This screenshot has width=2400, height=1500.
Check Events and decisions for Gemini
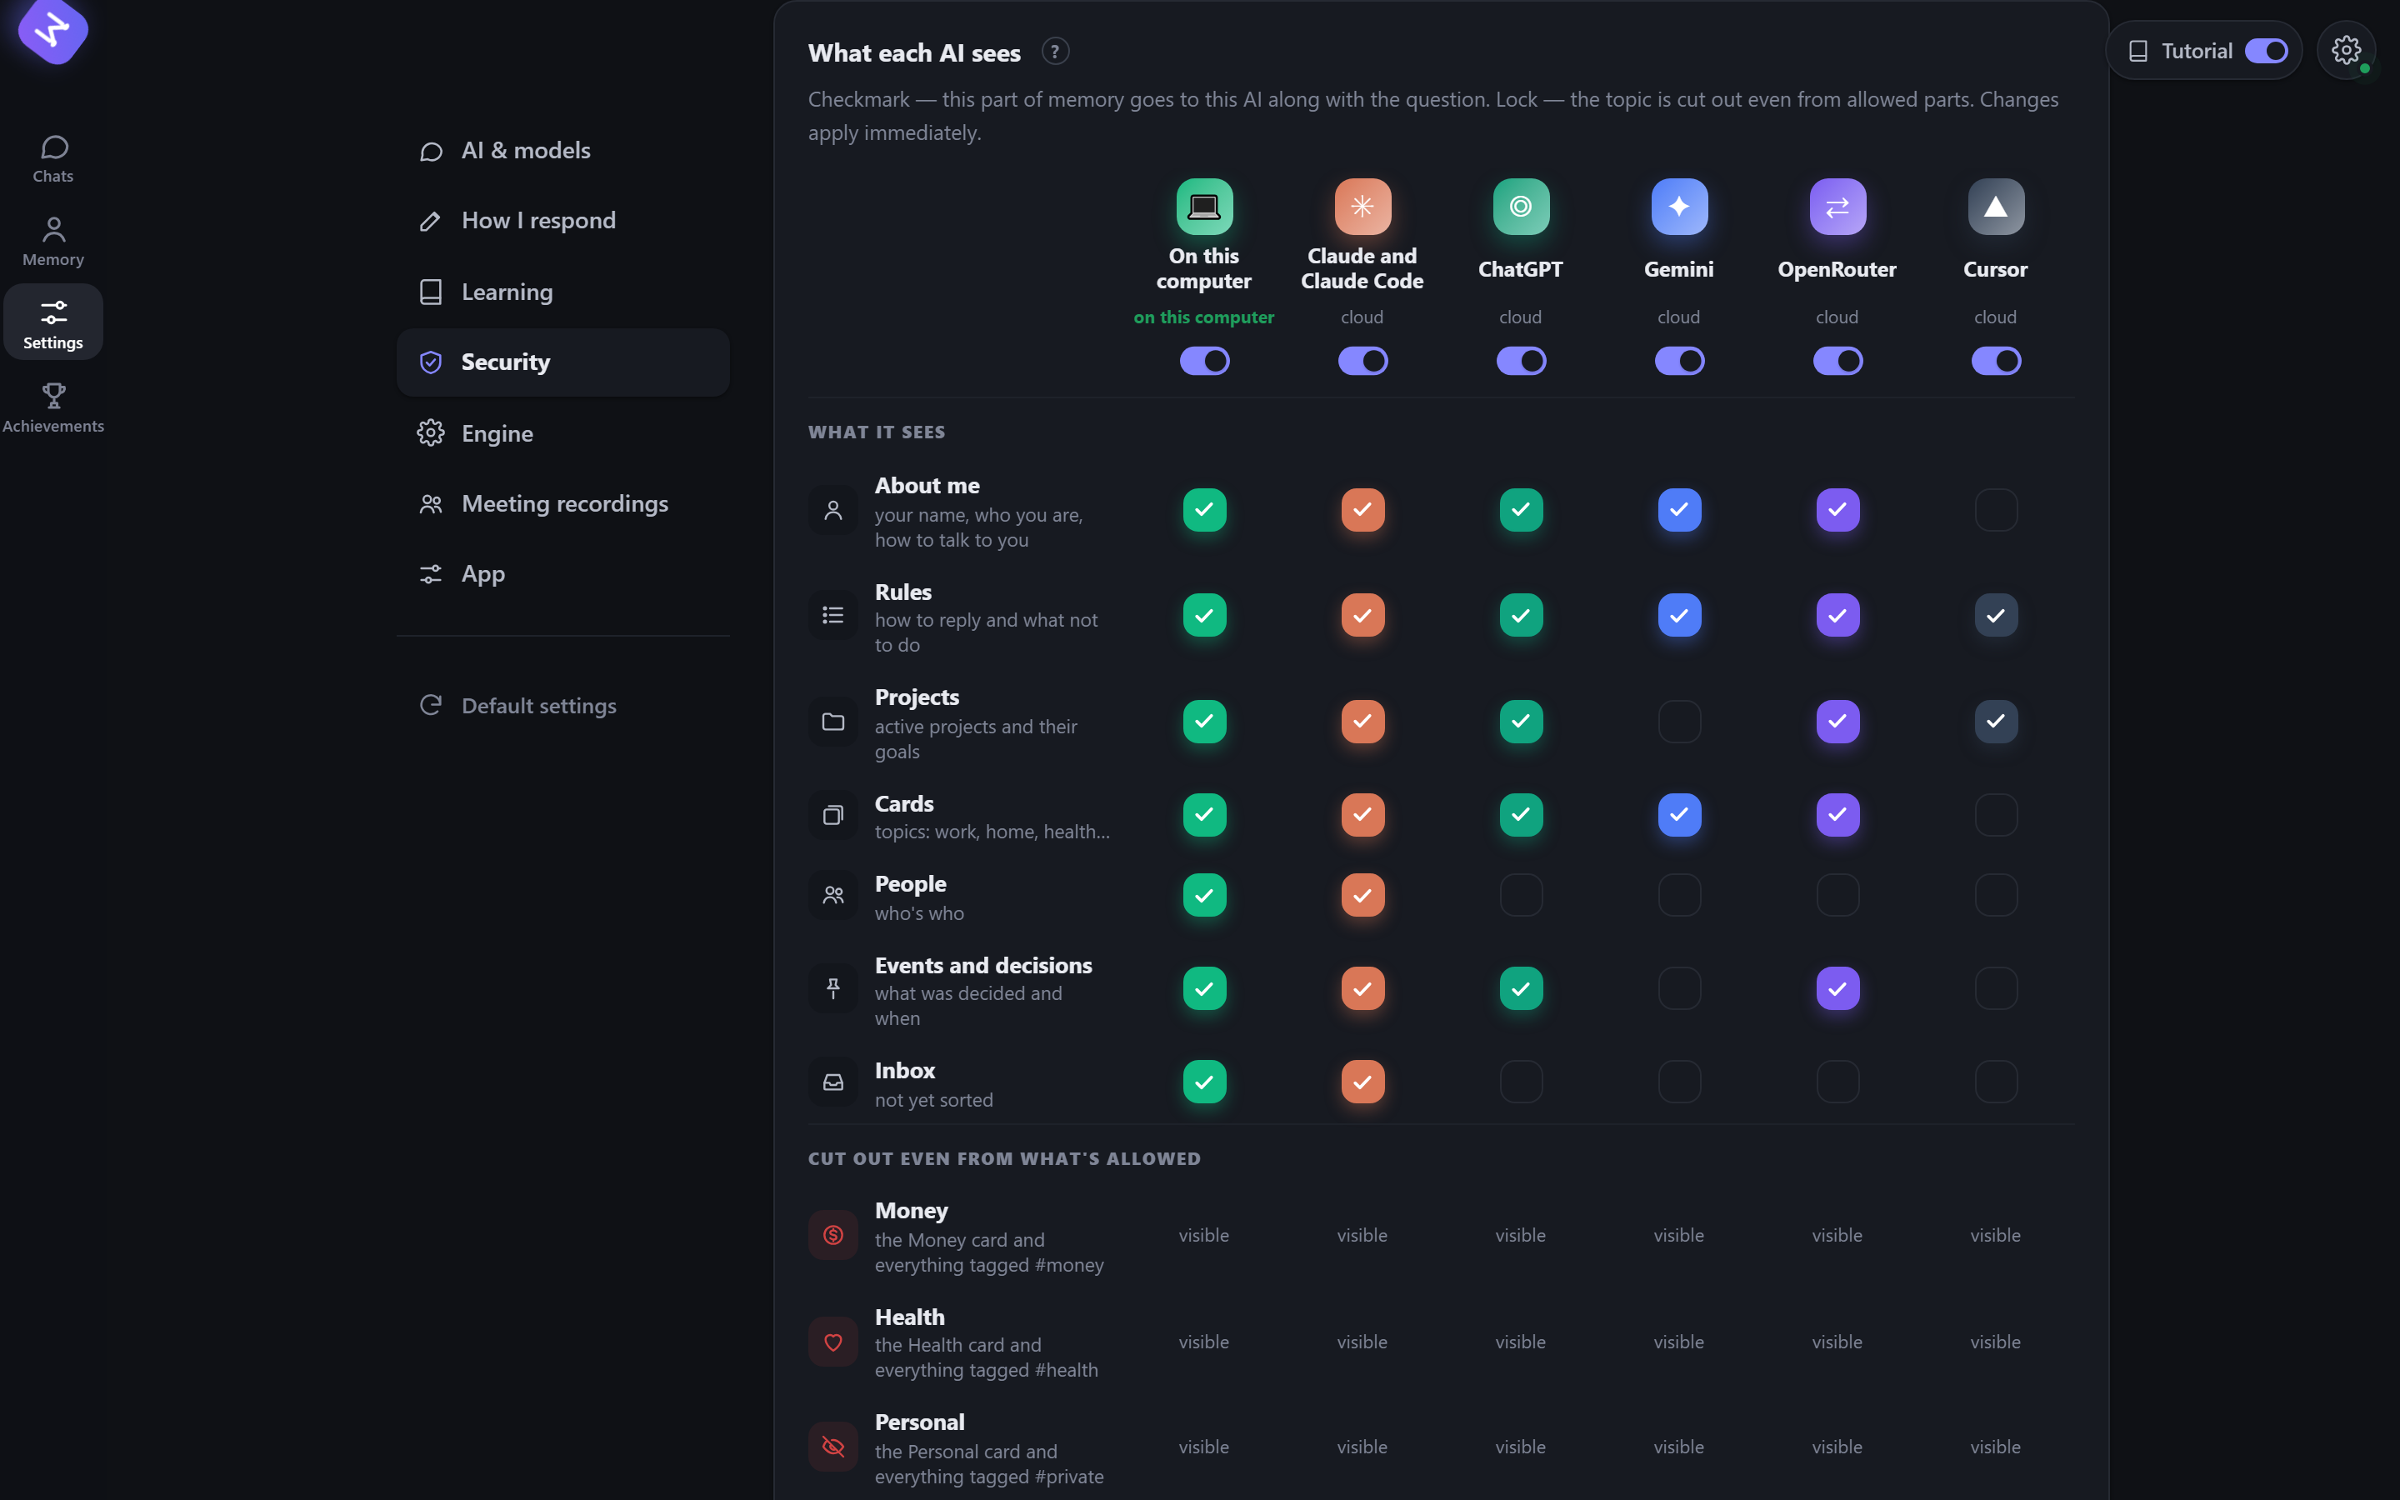(x=1679, y=989)
